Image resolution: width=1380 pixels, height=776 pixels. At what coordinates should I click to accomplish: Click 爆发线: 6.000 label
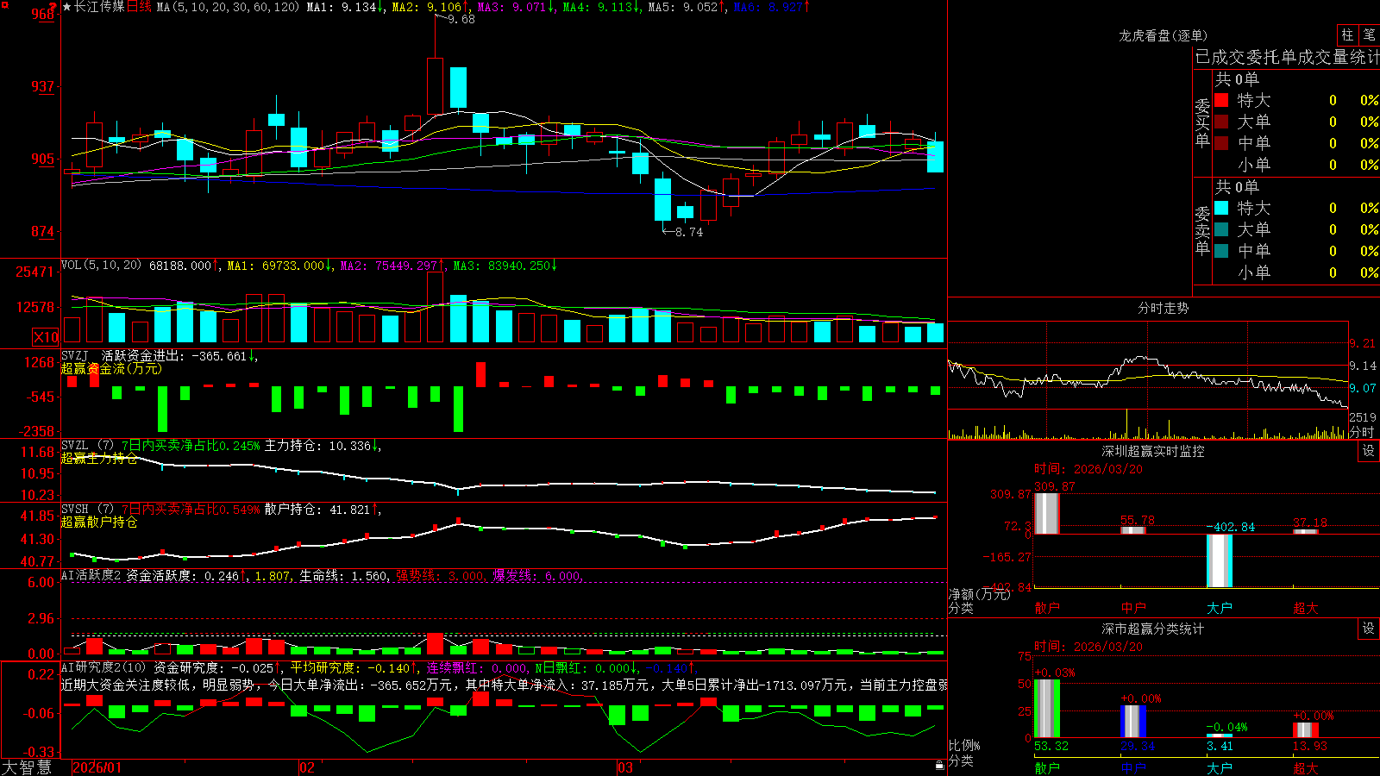(537, 576)
